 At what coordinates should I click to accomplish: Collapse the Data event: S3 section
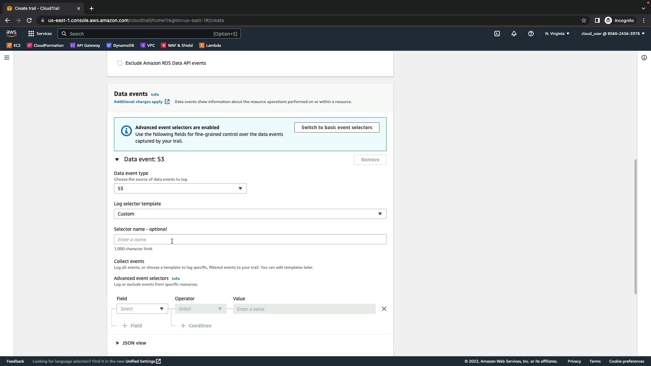(x=117, y=159)
